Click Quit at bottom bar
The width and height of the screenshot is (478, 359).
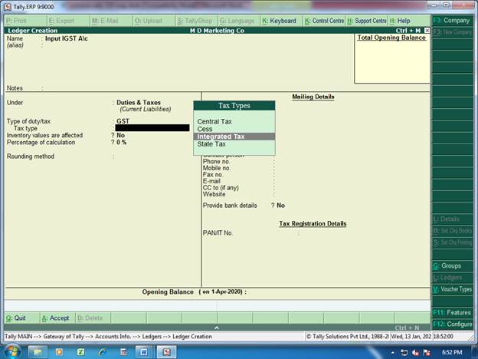(22, 318)
